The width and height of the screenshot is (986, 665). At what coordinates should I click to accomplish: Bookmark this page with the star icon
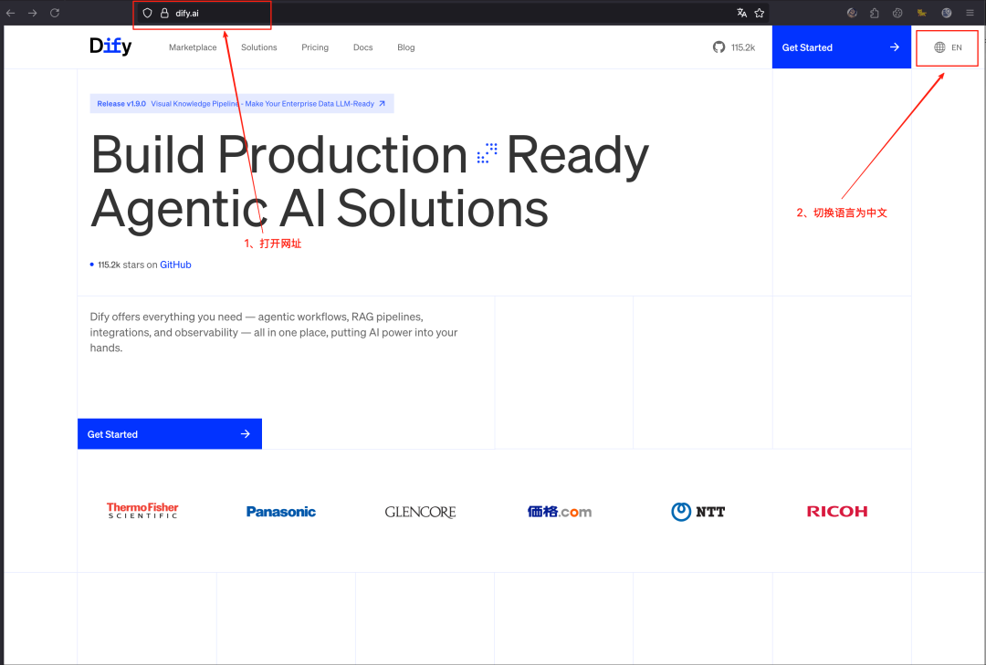click(759, 13)
